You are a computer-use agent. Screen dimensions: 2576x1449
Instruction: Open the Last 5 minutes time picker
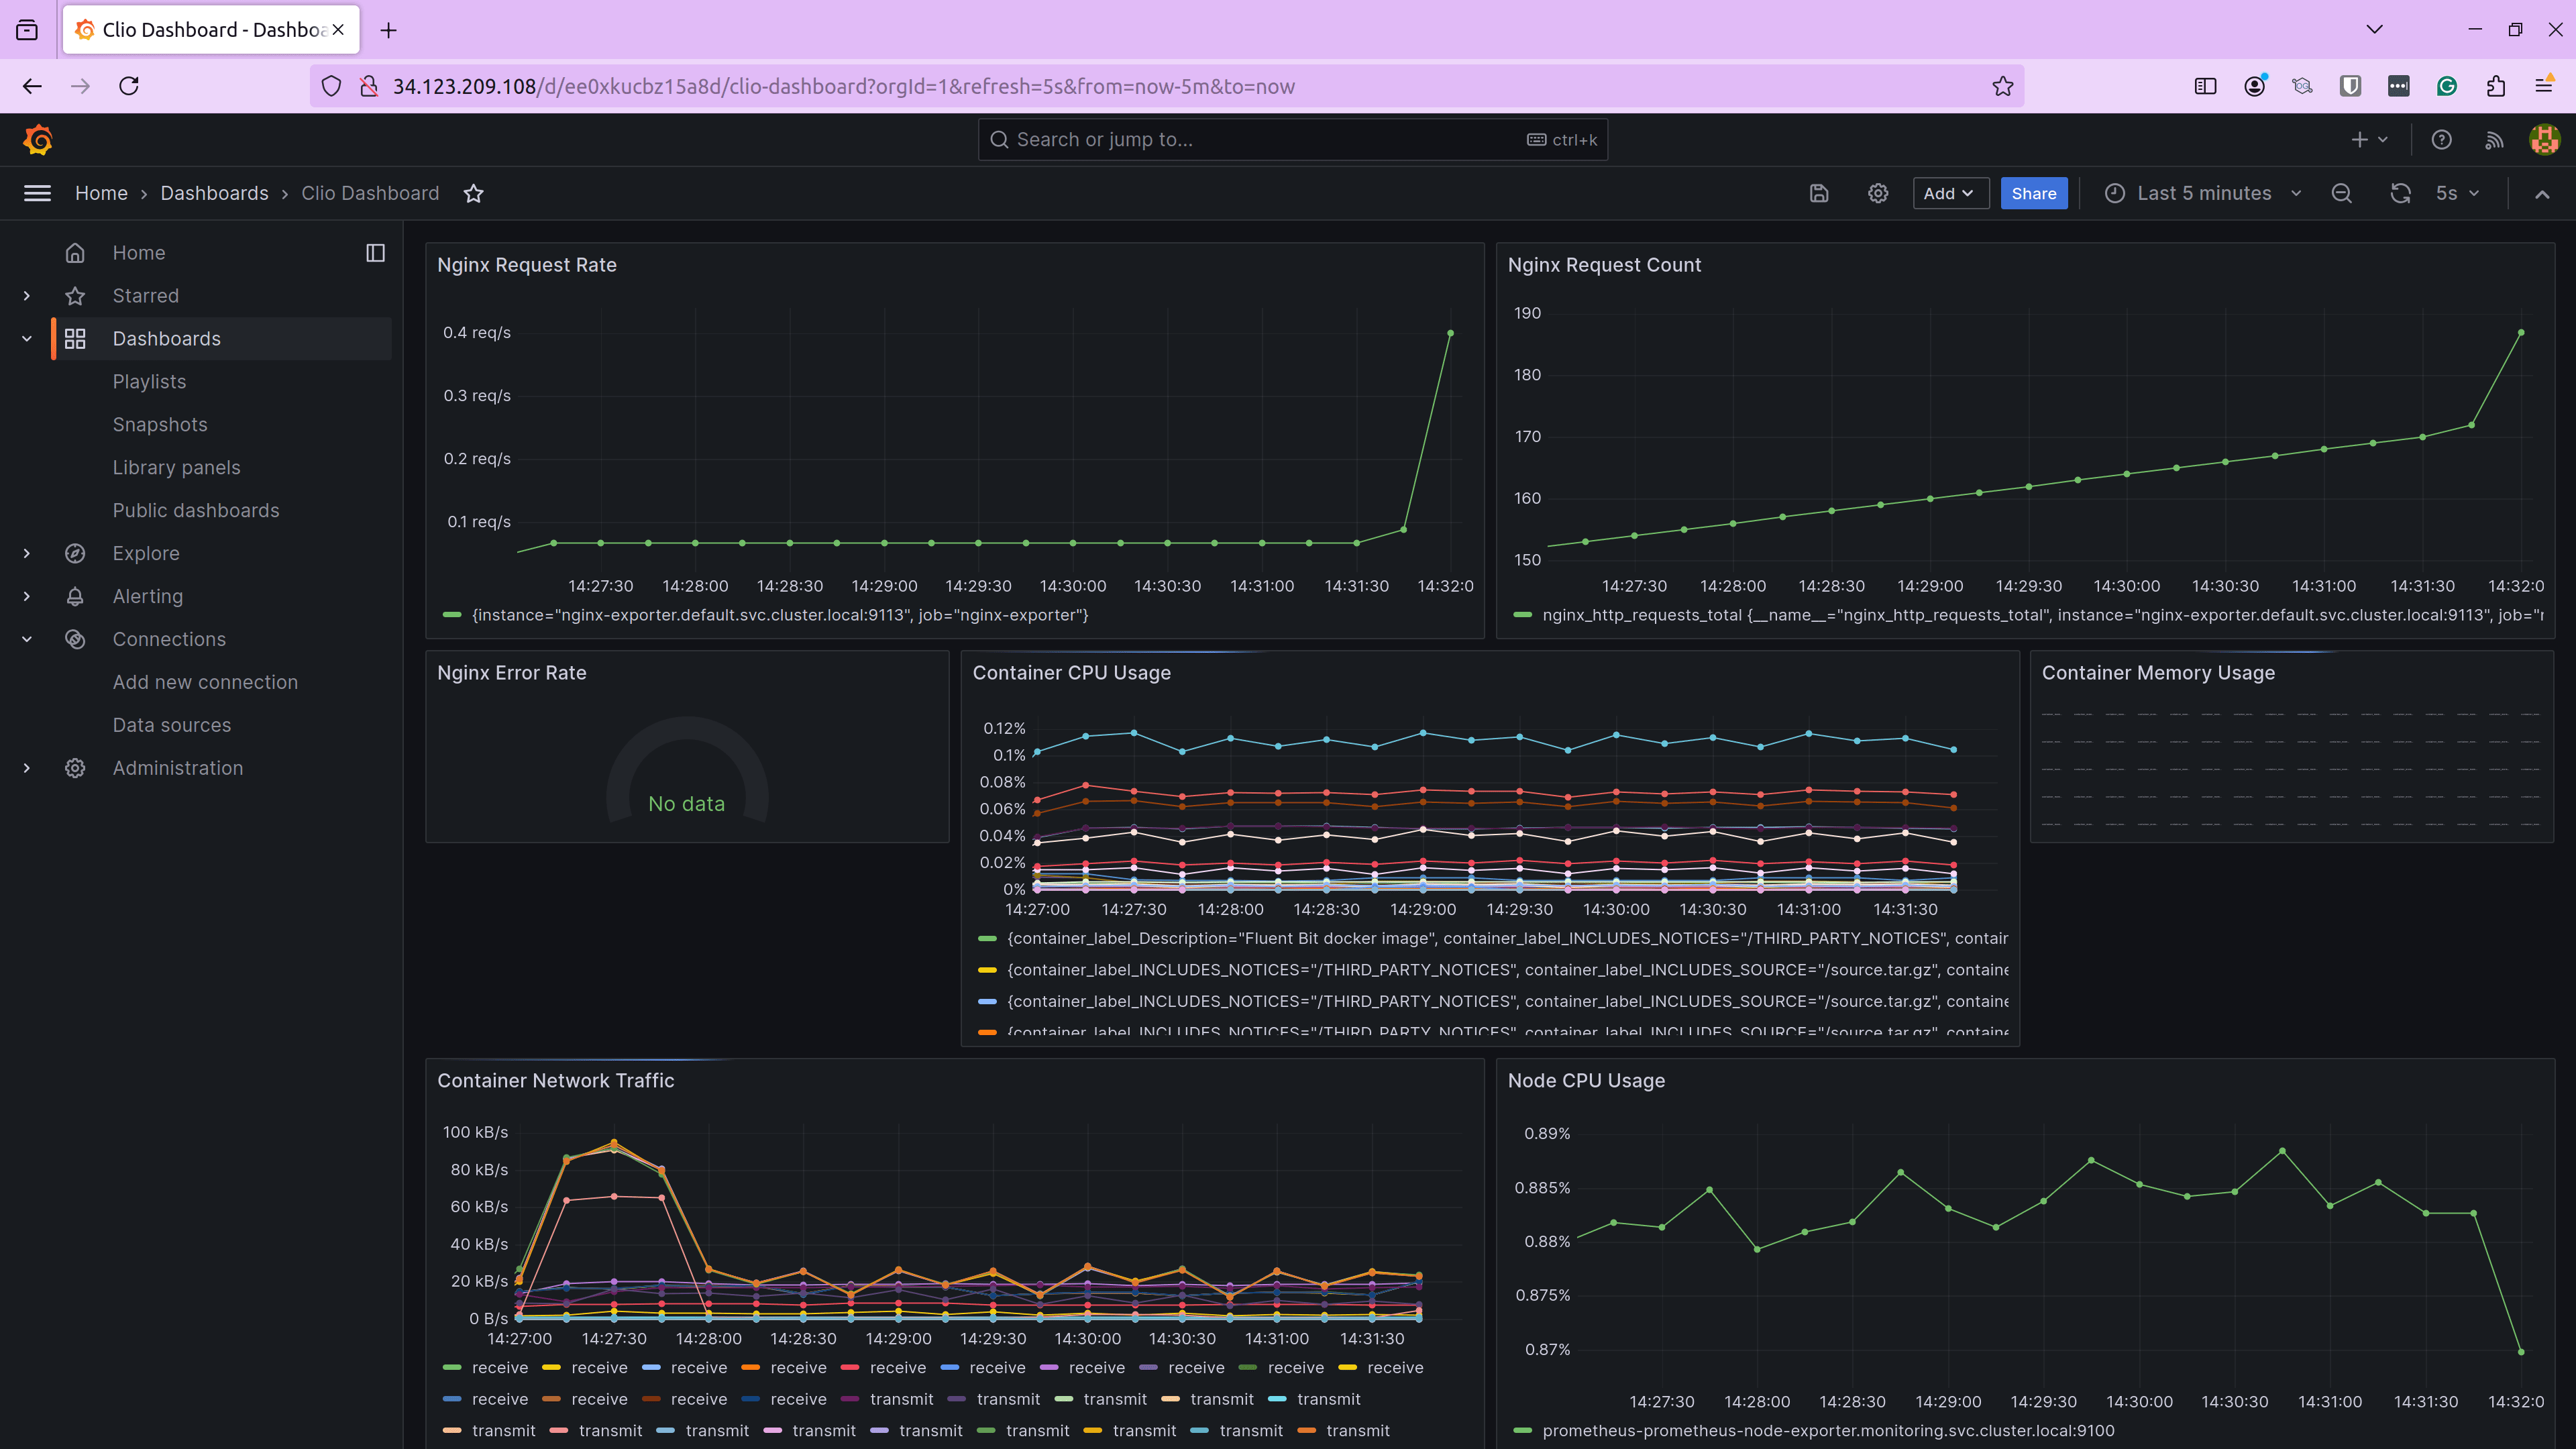[2203, 193]
